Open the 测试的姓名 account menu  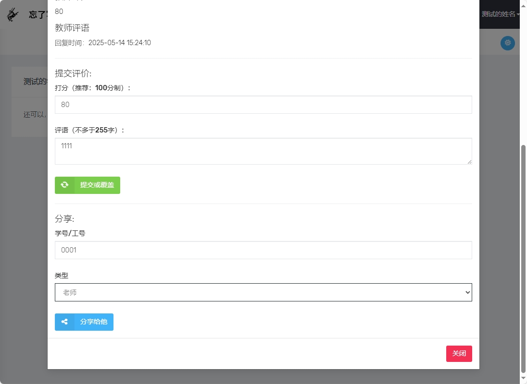(x=498, y=14)
